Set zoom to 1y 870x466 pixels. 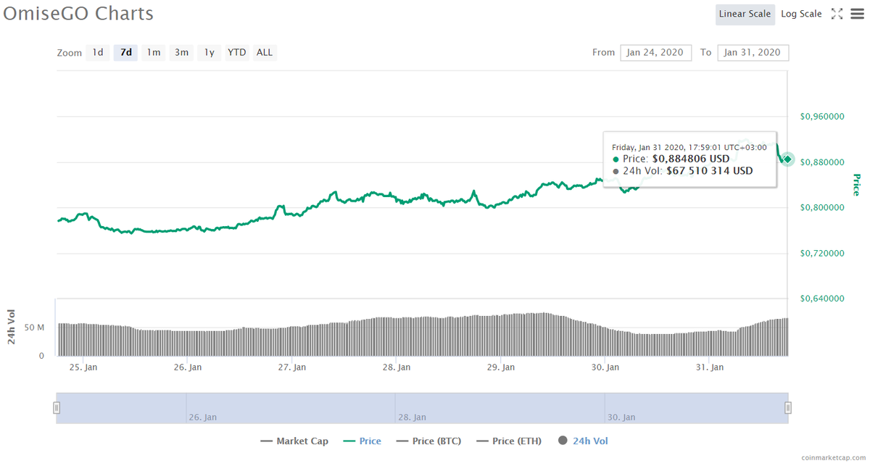(209, 52)
